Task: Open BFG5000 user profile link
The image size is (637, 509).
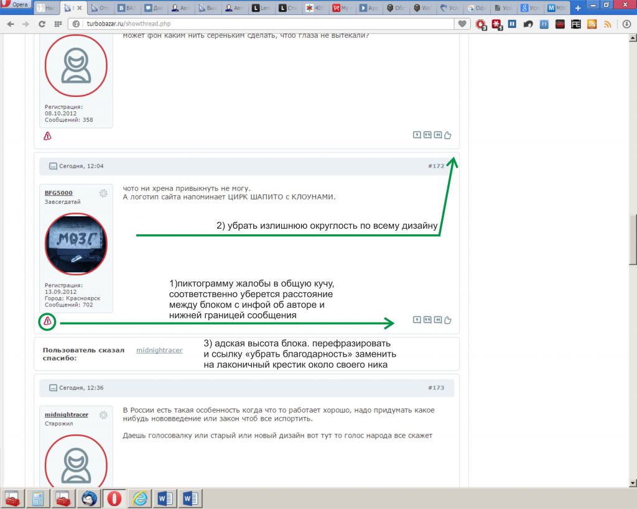Action: click(x=58, y=193)
